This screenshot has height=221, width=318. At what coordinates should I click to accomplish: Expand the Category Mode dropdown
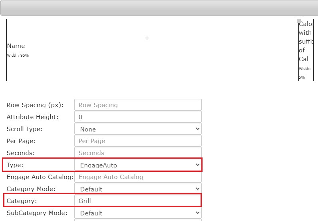tap(138, 189)
